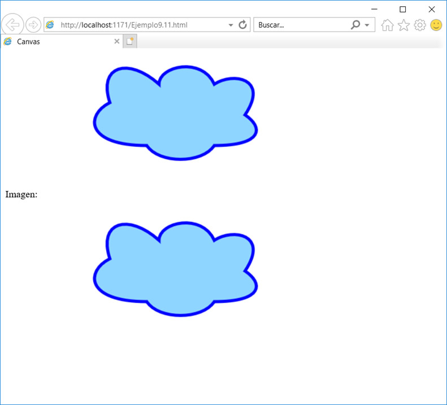The height and width of the screenshot is (405, 447).
Task: Start search with the magnifying glass icon
Action: [x=355, y=25]
